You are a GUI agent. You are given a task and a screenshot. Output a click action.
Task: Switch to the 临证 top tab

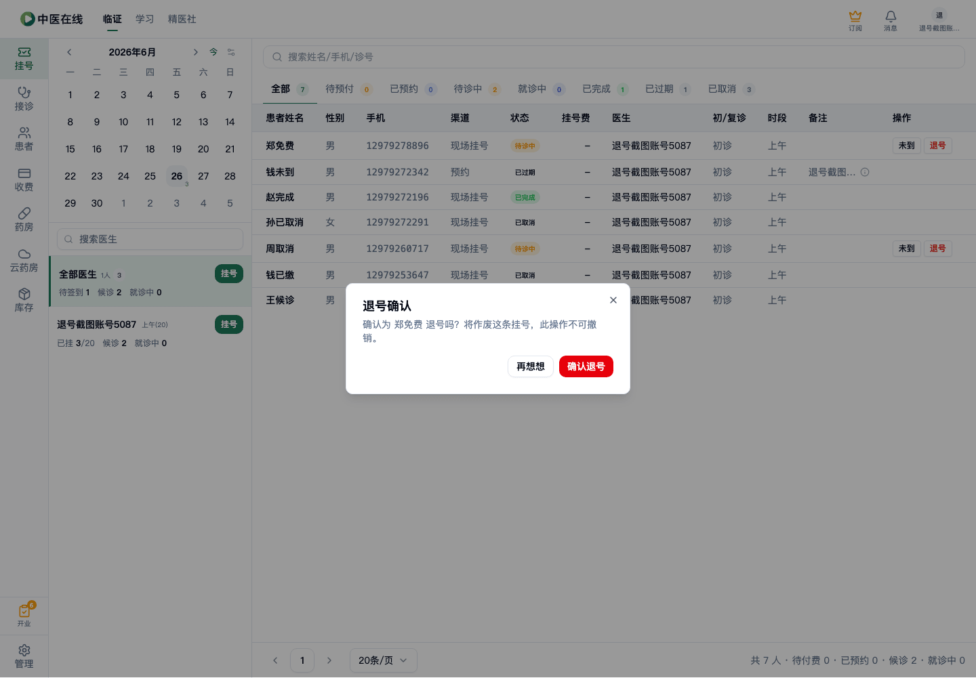click(x=113, y=19)
